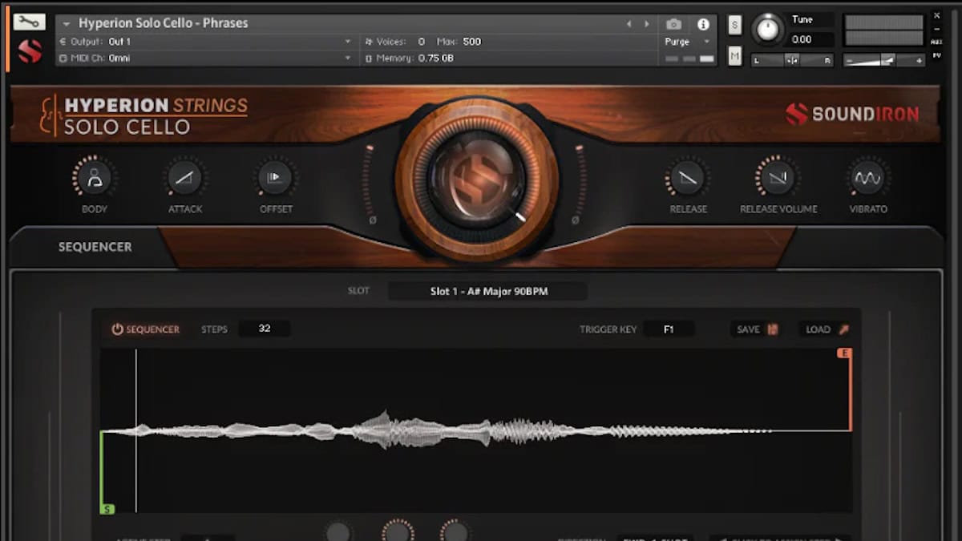Open the camera snapshot view

point(673,24)
